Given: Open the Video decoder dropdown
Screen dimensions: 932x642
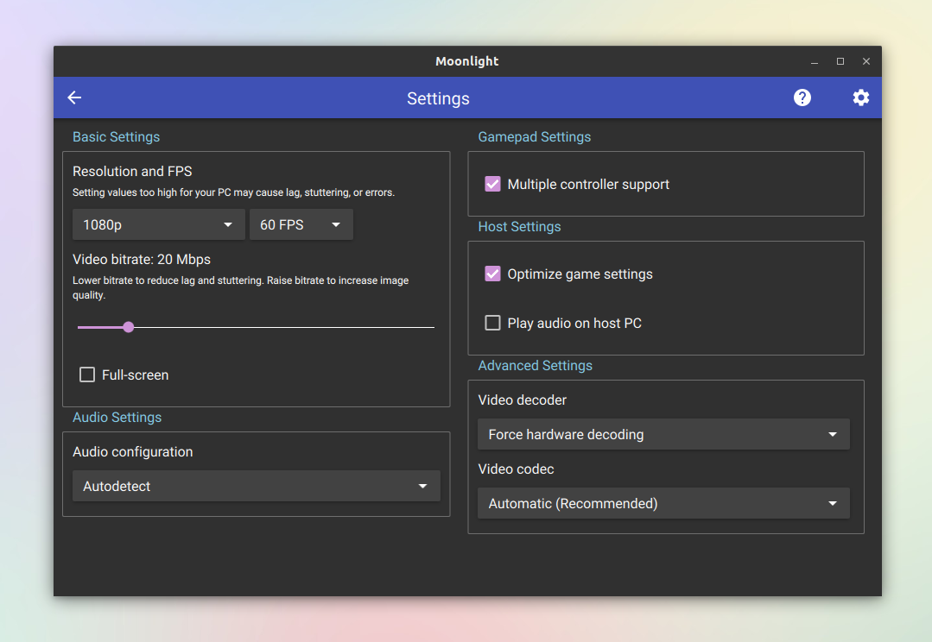Looking at the screenshot, I should tap(663, 434).
